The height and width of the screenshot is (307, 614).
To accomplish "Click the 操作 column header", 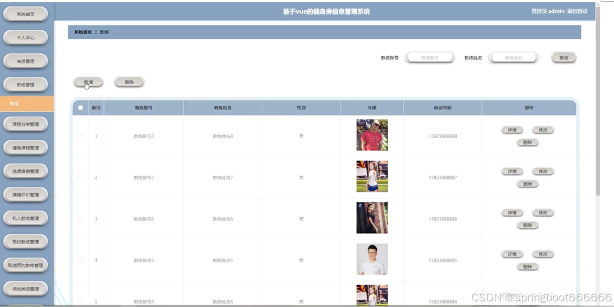I will coord(529,108).
